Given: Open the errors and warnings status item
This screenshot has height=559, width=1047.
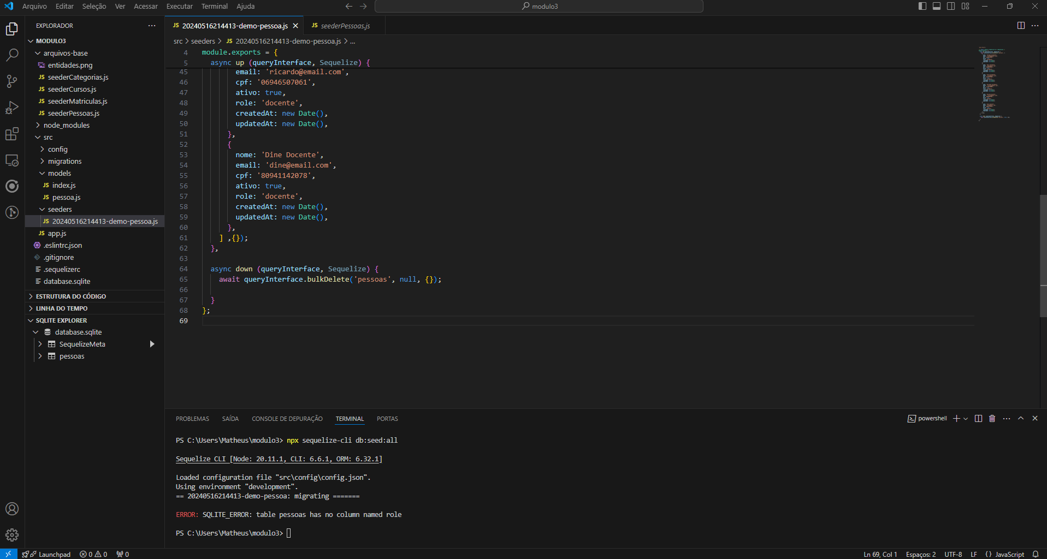Looking at the screenshot, I should pyautogui.click(x=93, y=554).
